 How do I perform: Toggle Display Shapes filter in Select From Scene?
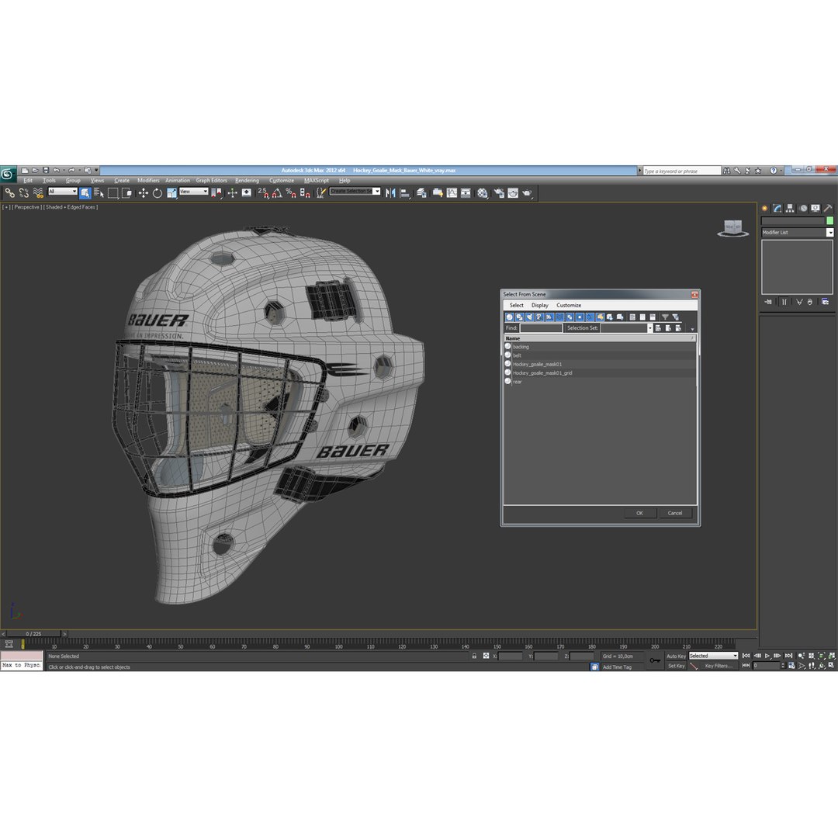[x=519, y=317]
